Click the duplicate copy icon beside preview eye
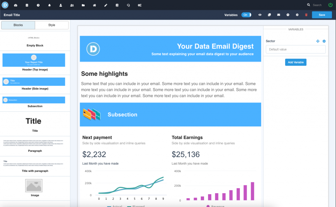Image resolution: width=336 pixels, height=207 pixels. [269, 15]
